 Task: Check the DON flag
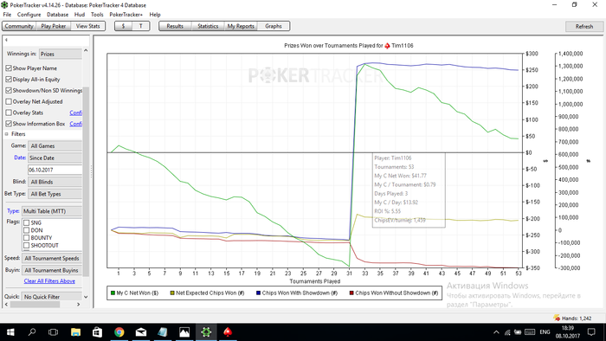click(26, 230)
